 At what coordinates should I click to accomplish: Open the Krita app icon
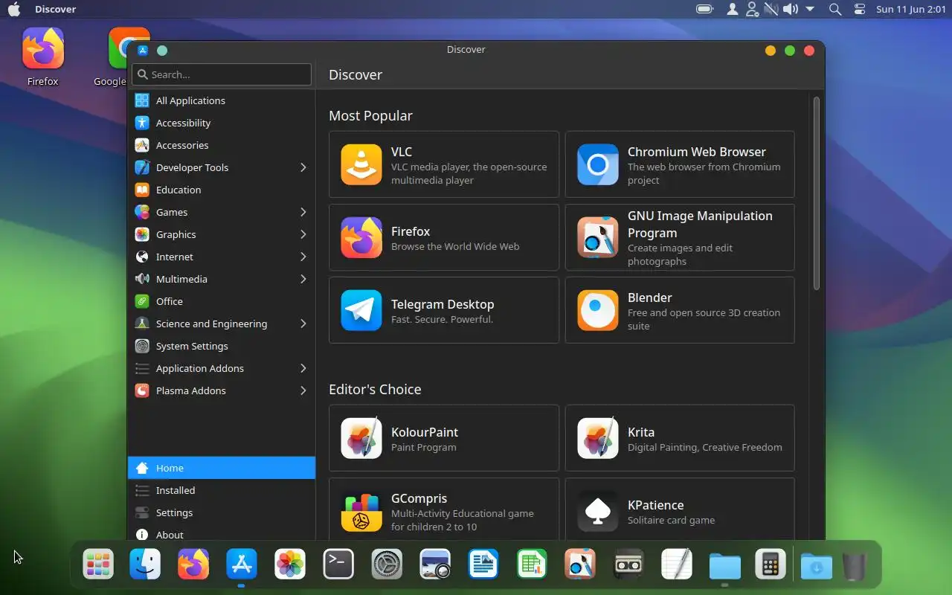(x=598, y=438)
